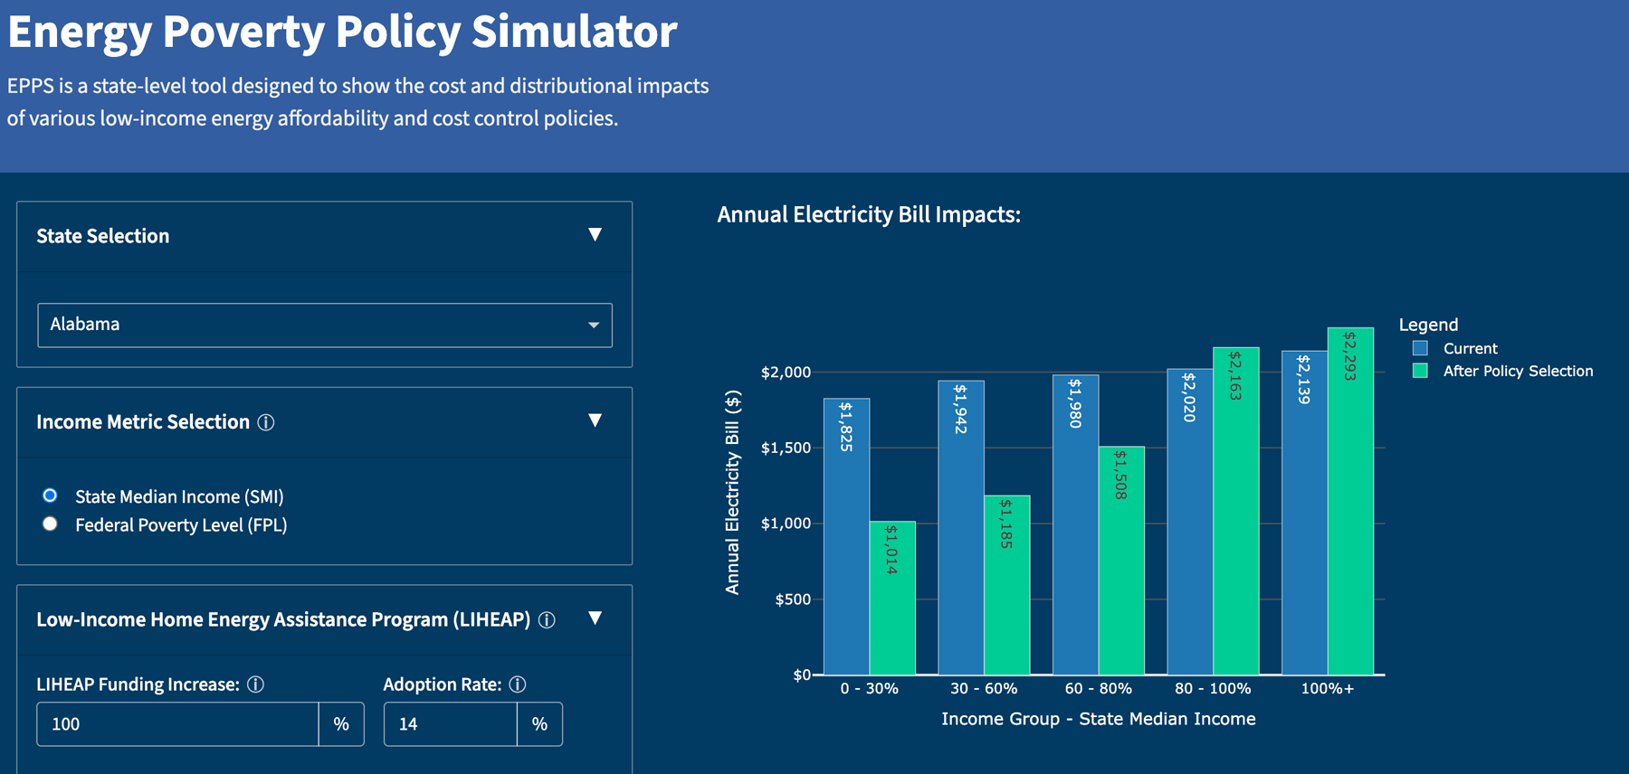The width and height of the screenshot is (1629, 774).
Task: Collapse the LIHEAP program section
Action: [595, 618]
